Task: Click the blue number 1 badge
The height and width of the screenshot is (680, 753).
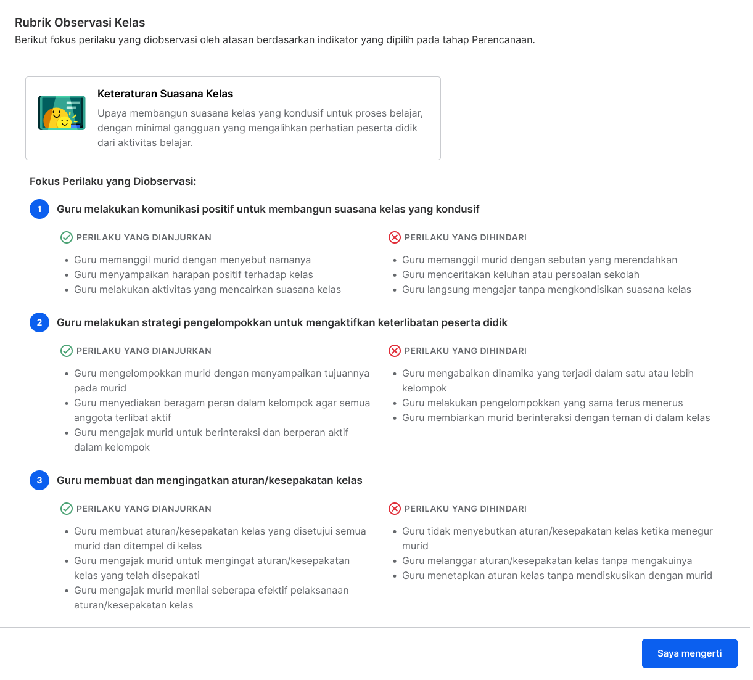Action: point(39,209)
